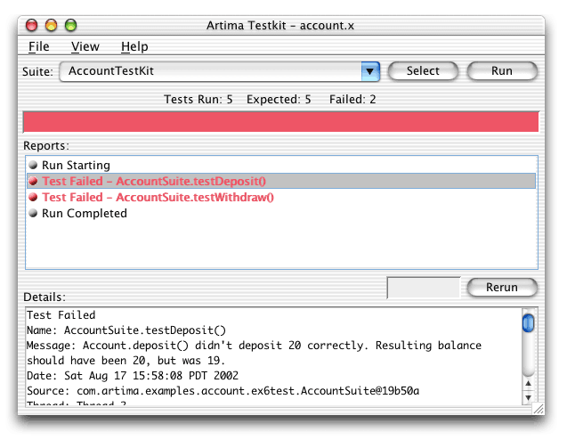This screenshot has width=567, height=440.
Task: Open the File menu
Action: pyautogui.click(x=38, y=46)
